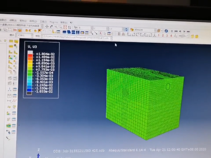Viewport: 211px width, 158px height.
Task: Jump to first frame
Action: point(176,31)
